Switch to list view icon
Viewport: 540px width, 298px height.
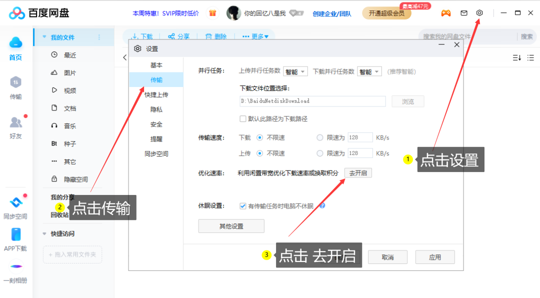pos(530,58)
